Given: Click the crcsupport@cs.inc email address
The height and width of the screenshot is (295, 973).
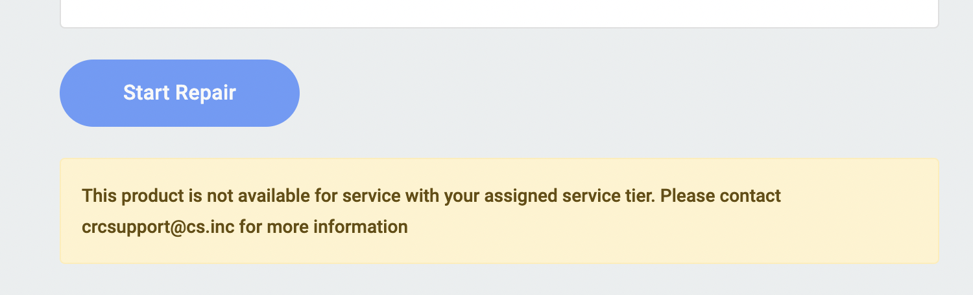Looking at the screenshot, I should (x=158, y=227).
